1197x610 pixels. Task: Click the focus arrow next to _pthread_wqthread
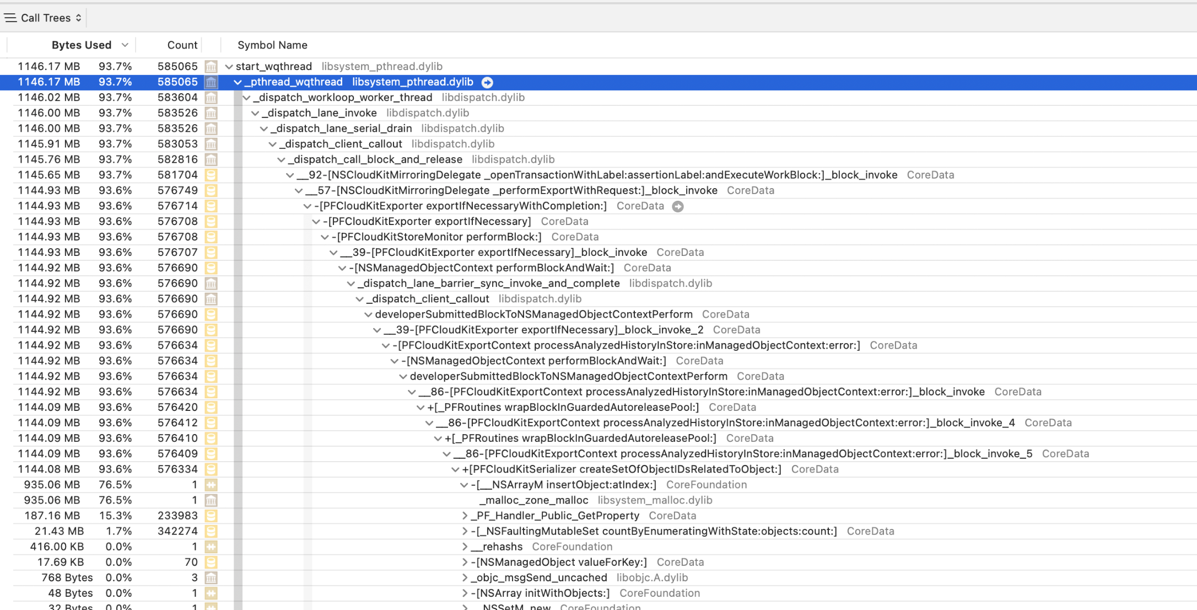pos(487,82)
